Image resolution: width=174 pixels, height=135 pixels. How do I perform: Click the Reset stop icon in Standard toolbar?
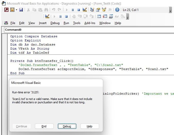coord(79,10)
